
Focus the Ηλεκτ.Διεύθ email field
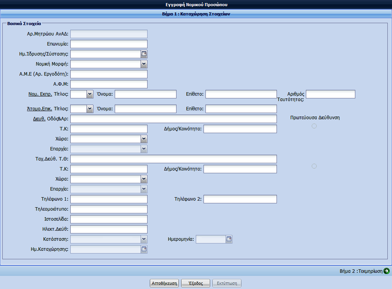109,229
